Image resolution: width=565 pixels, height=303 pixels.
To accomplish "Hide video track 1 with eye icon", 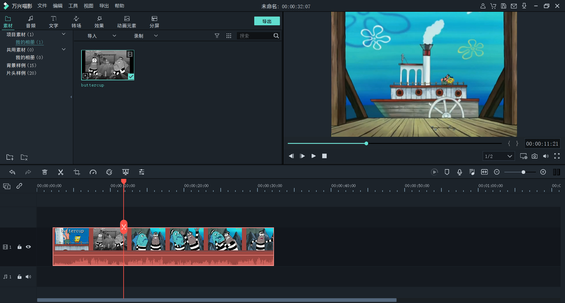I will 28,247.
